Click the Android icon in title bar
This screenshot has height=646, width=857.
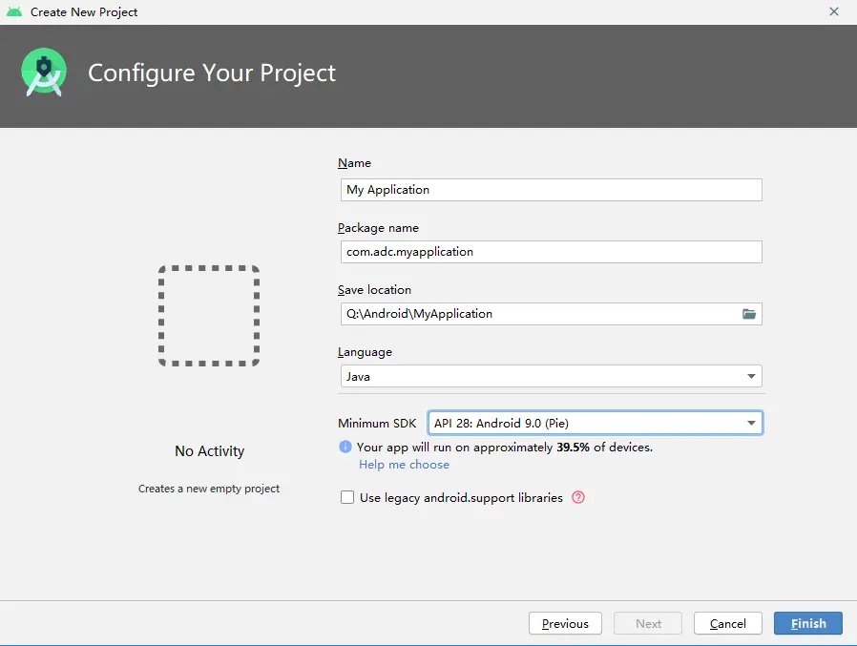point(14,11)
